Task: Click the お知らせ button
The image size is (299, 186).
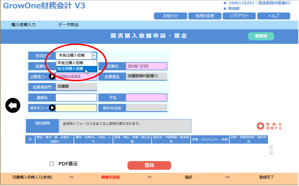Action: pos(170,16)
